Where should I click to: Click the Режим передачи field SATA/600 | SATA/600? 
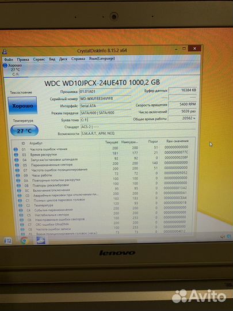tap(105, 113)
